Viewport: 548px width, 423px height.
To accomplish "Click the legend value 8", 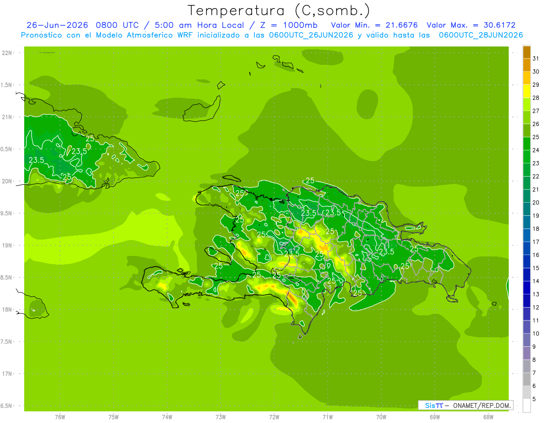I will [x=534, y=360].
